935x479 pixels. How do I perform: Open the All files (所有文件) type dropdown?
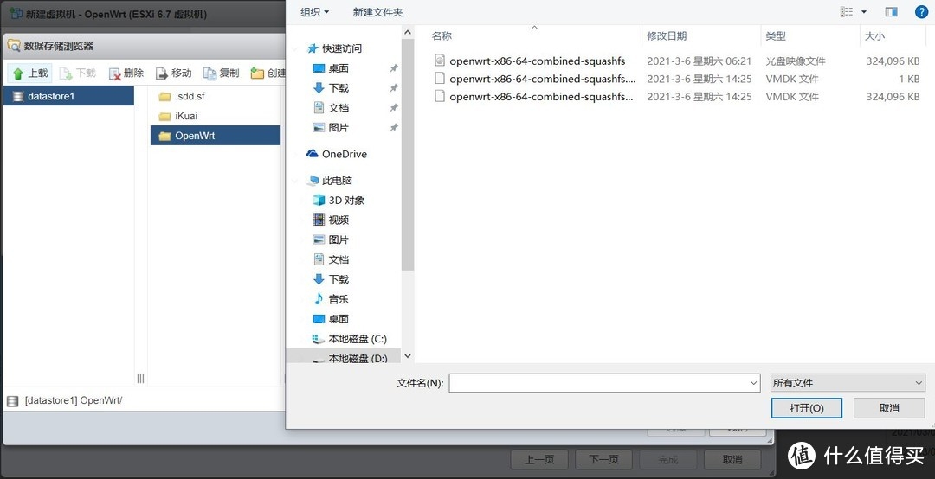(848, 383)
